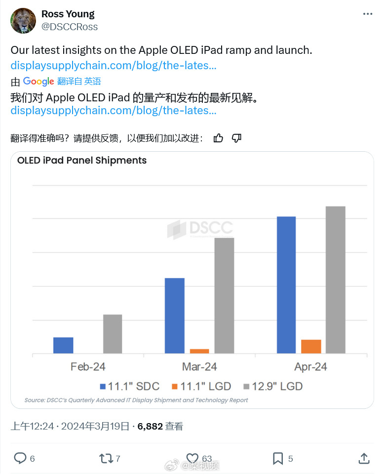Click Ross Young's lion profile avatar
Viewport: 385px width, 475px height.
[23, 21]
